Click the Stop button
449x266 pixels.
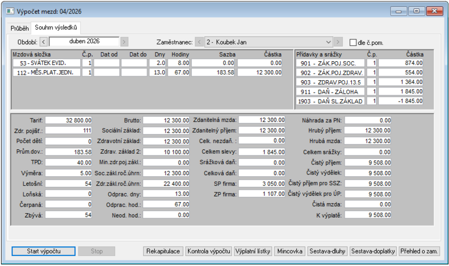[x=97, y=251]
